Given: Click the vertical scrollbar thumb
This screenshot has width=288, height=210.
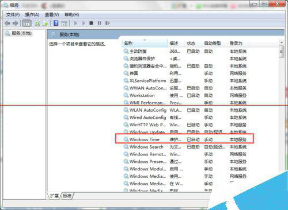Looking at the screenshot, I should click(x=282, y=52).
